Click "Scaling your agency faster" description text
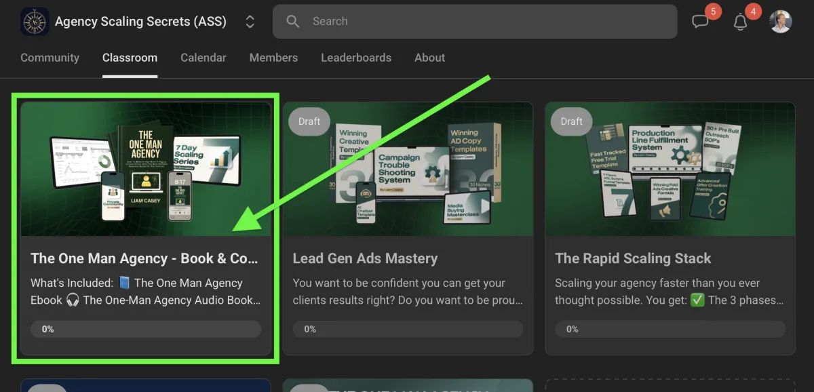 (670, 292)
